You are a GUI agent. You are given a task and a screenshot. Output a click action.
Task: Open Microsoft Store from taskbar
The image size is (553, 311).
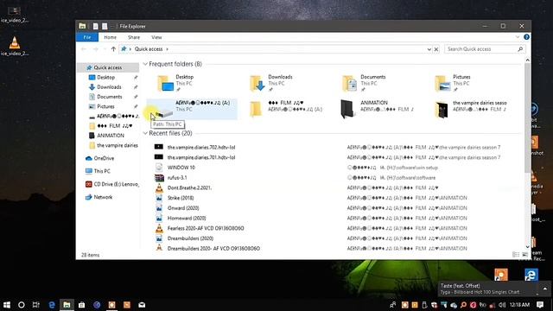tap(81, 305)
